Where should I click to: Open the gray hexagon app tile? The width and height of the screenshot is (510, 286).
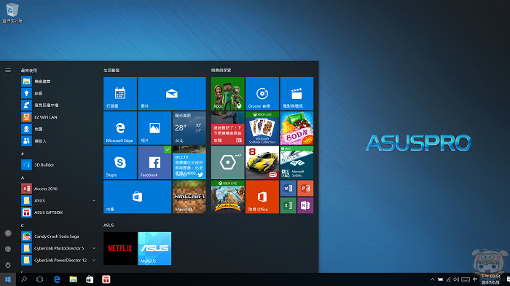coord(227,162)
